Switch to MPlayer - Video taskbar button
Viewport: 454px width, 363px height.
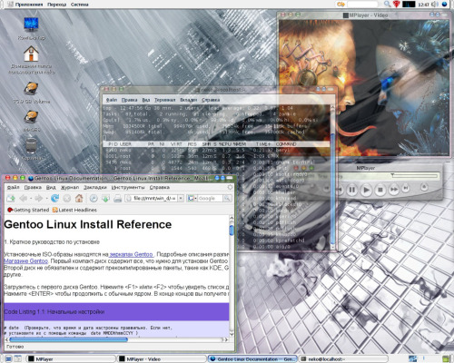(x=162, y=359)
